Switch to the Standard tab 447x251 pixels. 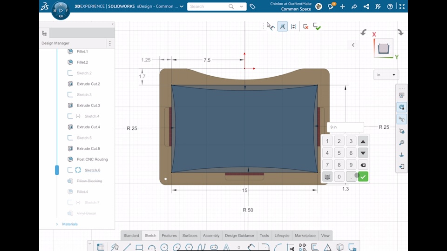[131, 235]
